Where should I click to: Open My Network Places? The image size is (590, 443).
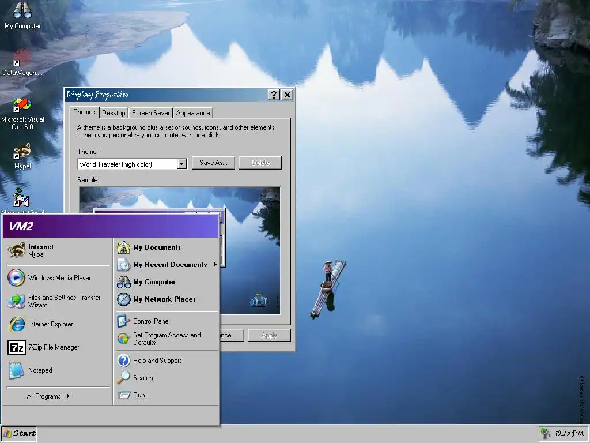coord(167,299)
